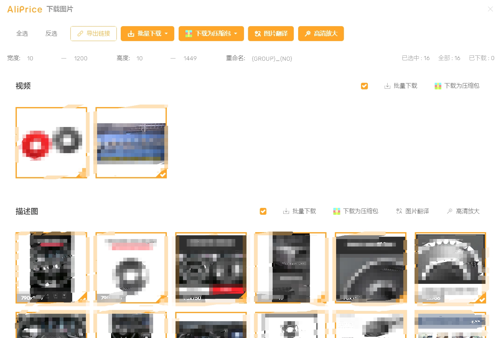Click magic wand icon in orange 高清放大 button

308,34
